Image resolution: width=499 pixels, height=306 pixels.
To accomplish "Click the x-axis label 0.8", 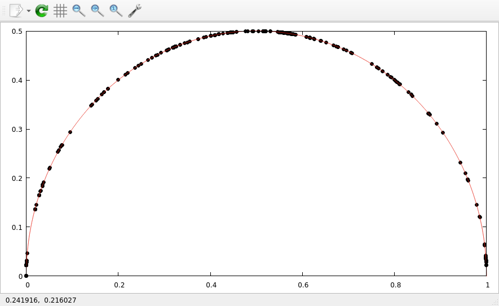I will pos(396,285).
